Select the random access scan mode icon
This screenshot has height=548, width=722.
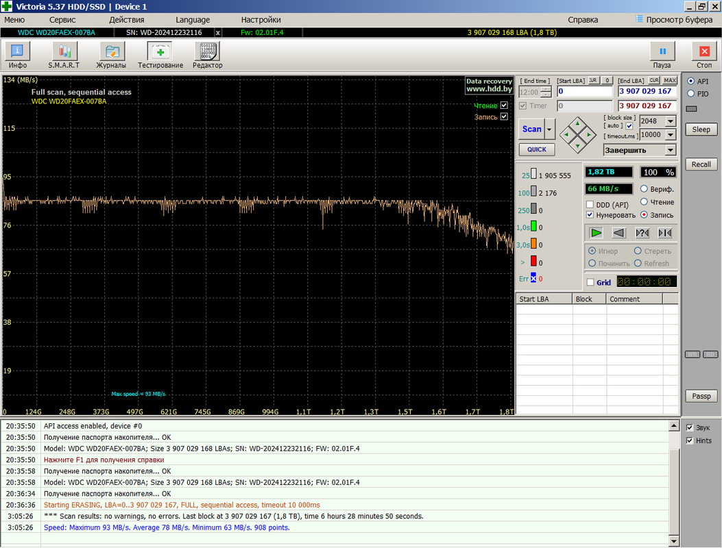coord(642,233)
